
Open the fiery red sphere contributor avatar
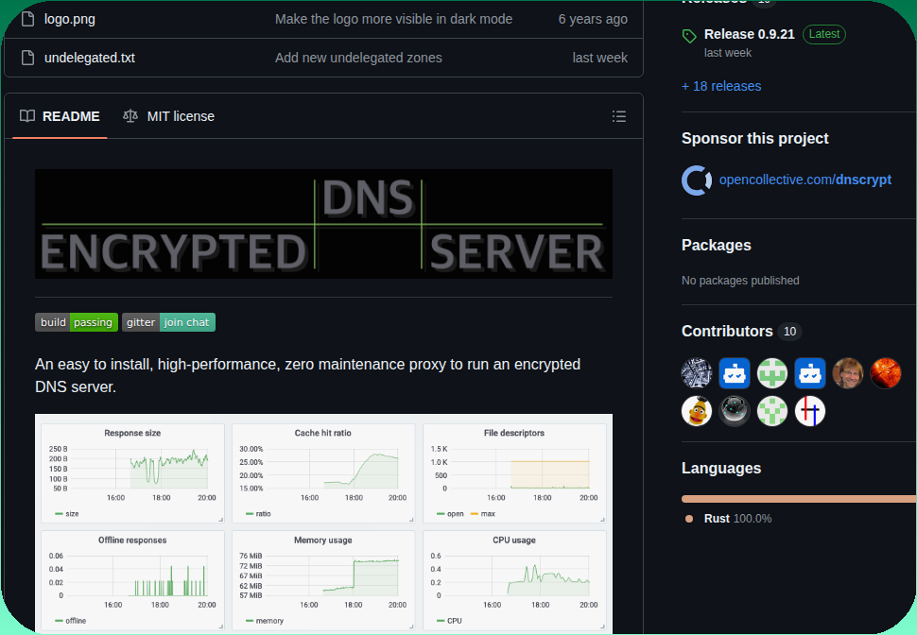[886, 373]
